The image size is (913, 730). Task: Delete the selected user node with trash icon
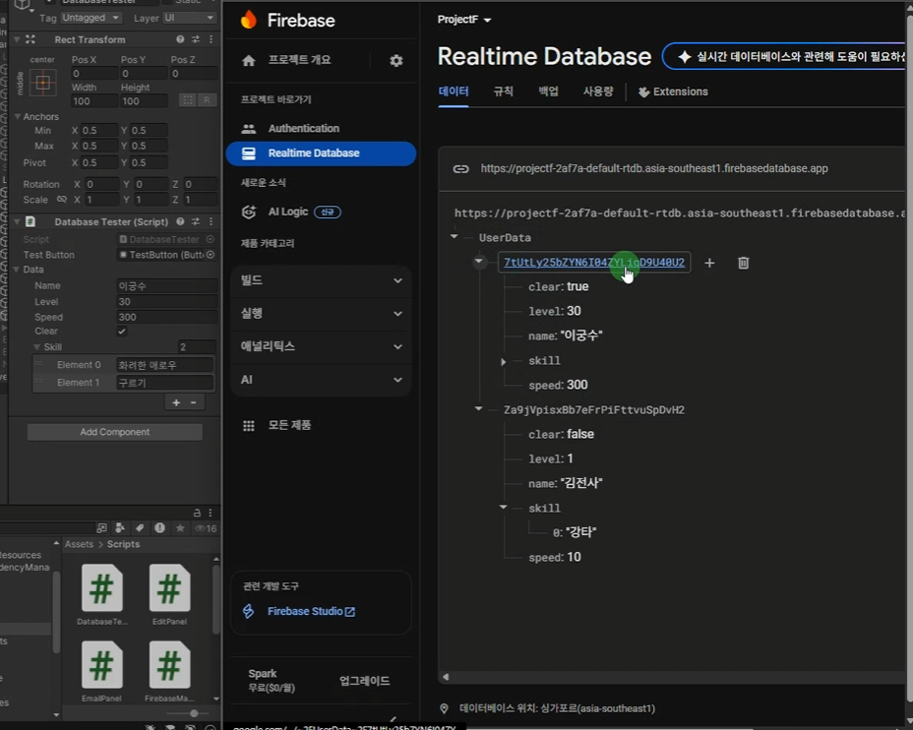tap(743, 263)
